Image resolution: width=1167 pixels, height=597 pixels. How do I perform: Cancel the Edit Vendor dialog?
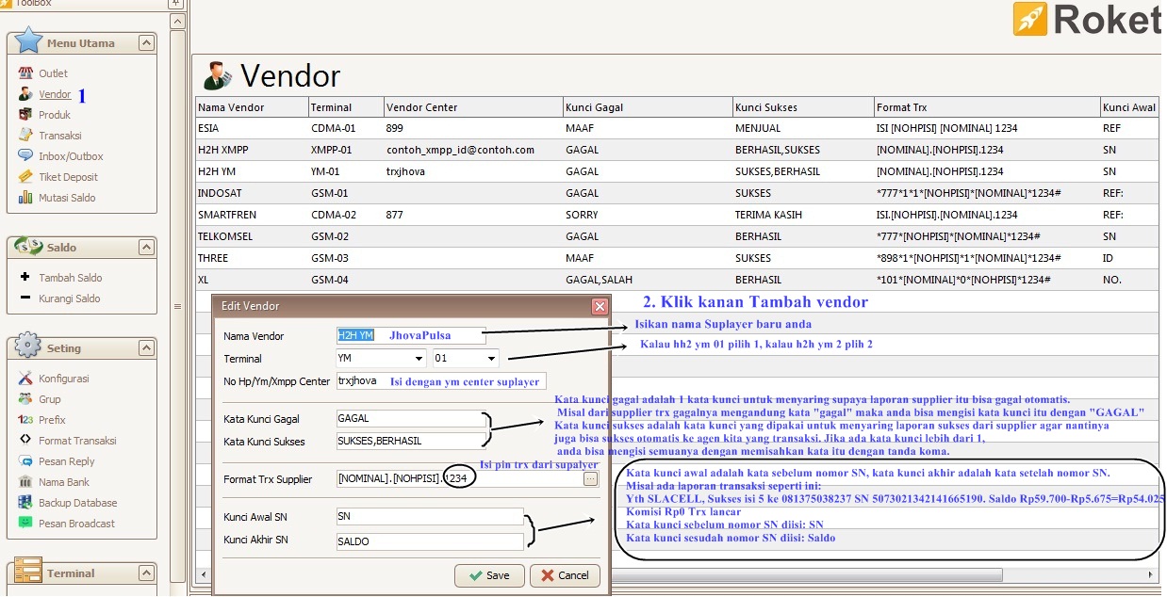564,575
